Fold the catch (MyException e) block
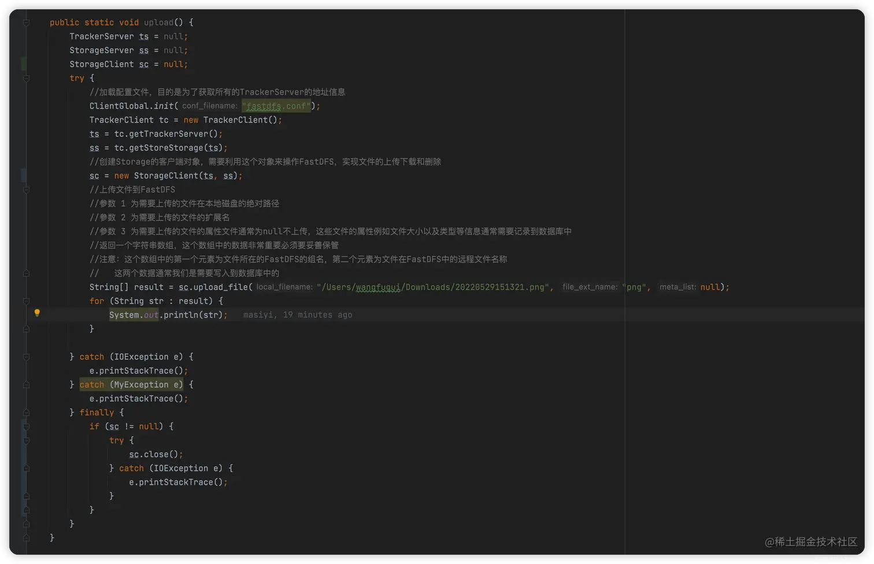This screenshot has height=564, width=874. (x=26, y=385)
